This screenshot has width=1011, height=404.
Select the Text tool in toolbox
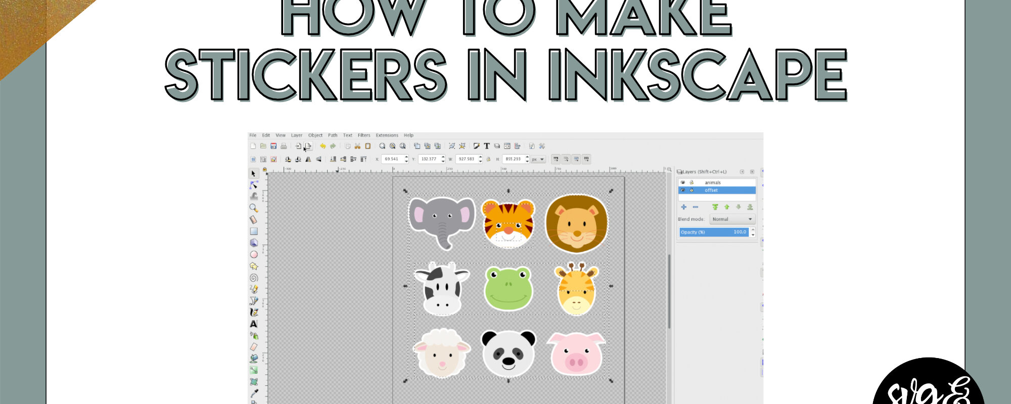(254, 324)
